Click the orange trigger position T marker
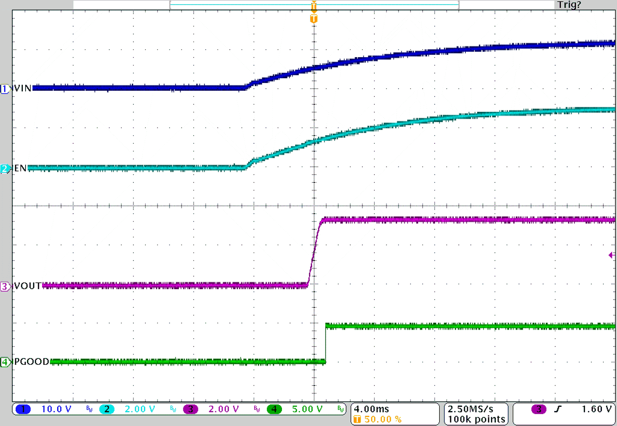This screenshot has height=426, width=617. coord(314,18)
